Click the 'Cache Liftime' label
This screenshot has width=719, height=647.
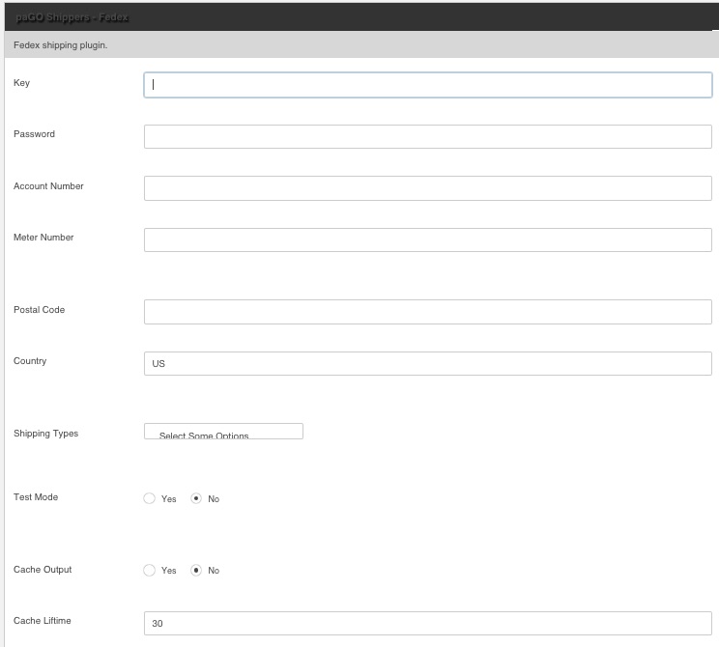pos(43,621)
